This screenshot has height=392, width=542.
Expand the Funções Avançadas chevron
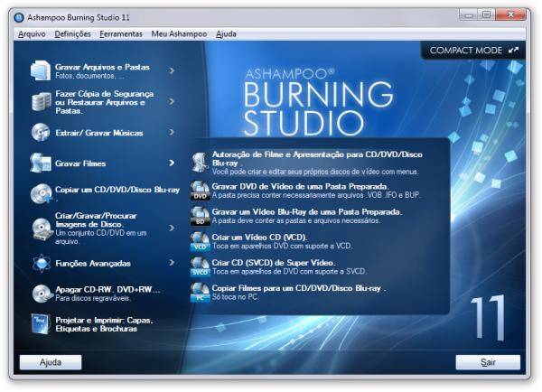tap(172, 263)
